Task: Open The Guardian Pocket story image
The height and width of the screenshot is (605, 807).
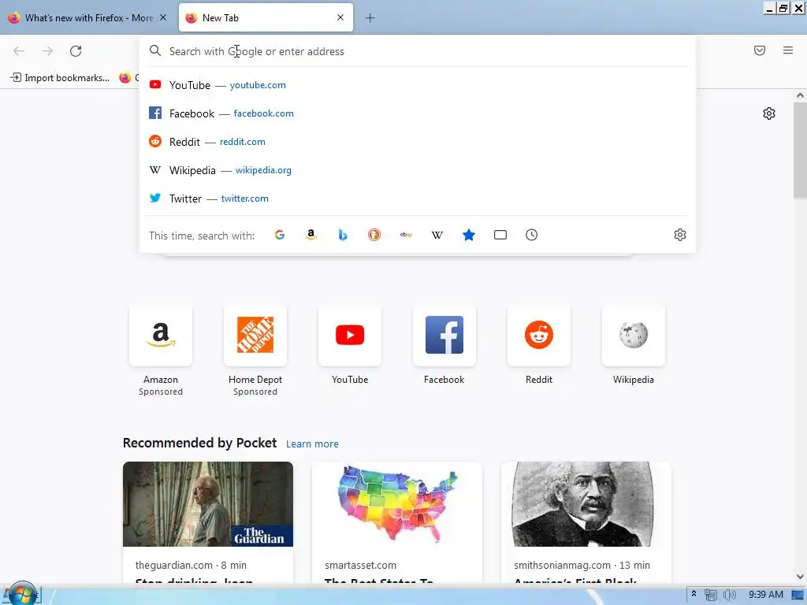Action: (x=208, y=504)
